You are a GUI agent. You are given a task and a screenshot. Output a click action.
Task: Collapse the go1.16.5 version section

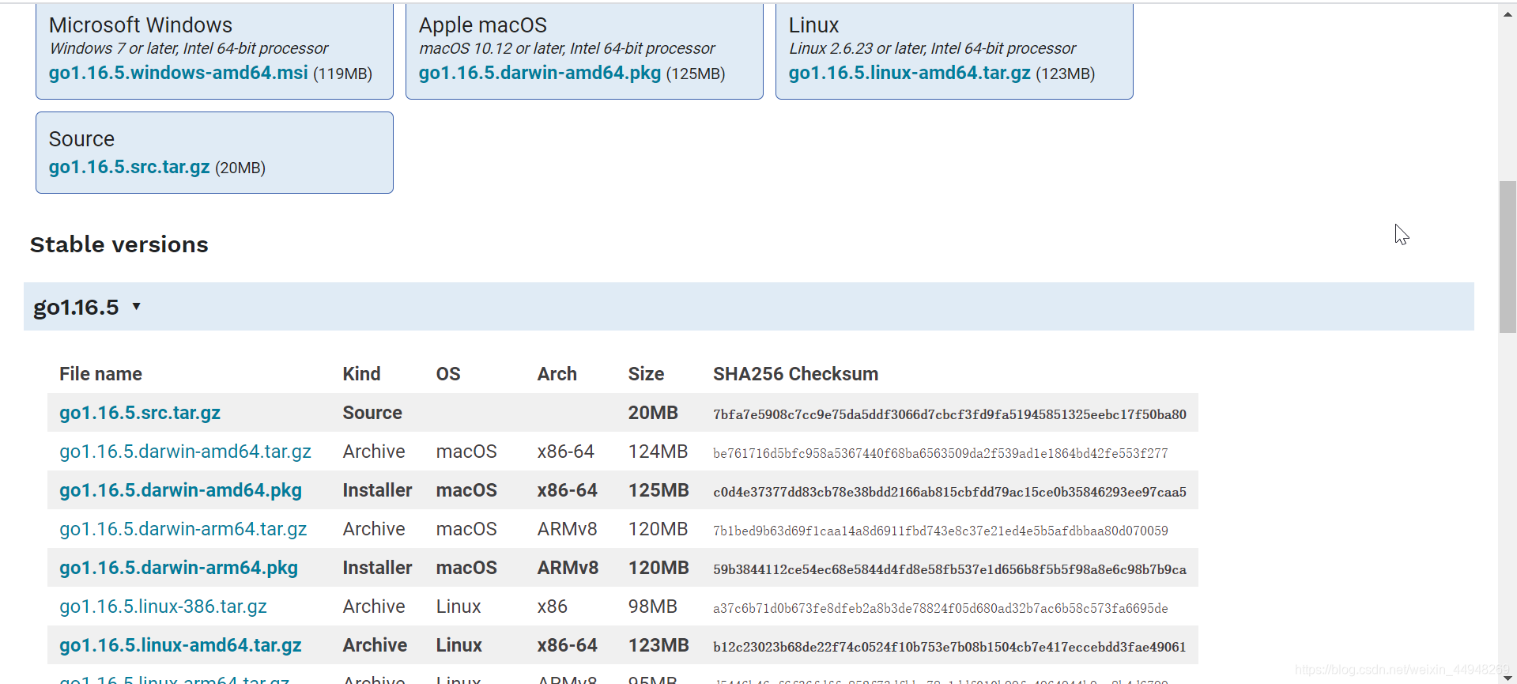(749, 307)
